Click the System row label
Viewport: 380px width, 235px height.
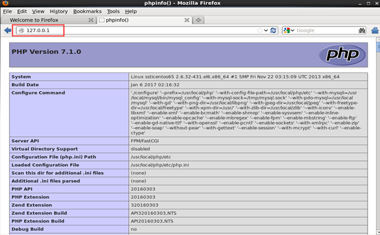pos(21,77)
